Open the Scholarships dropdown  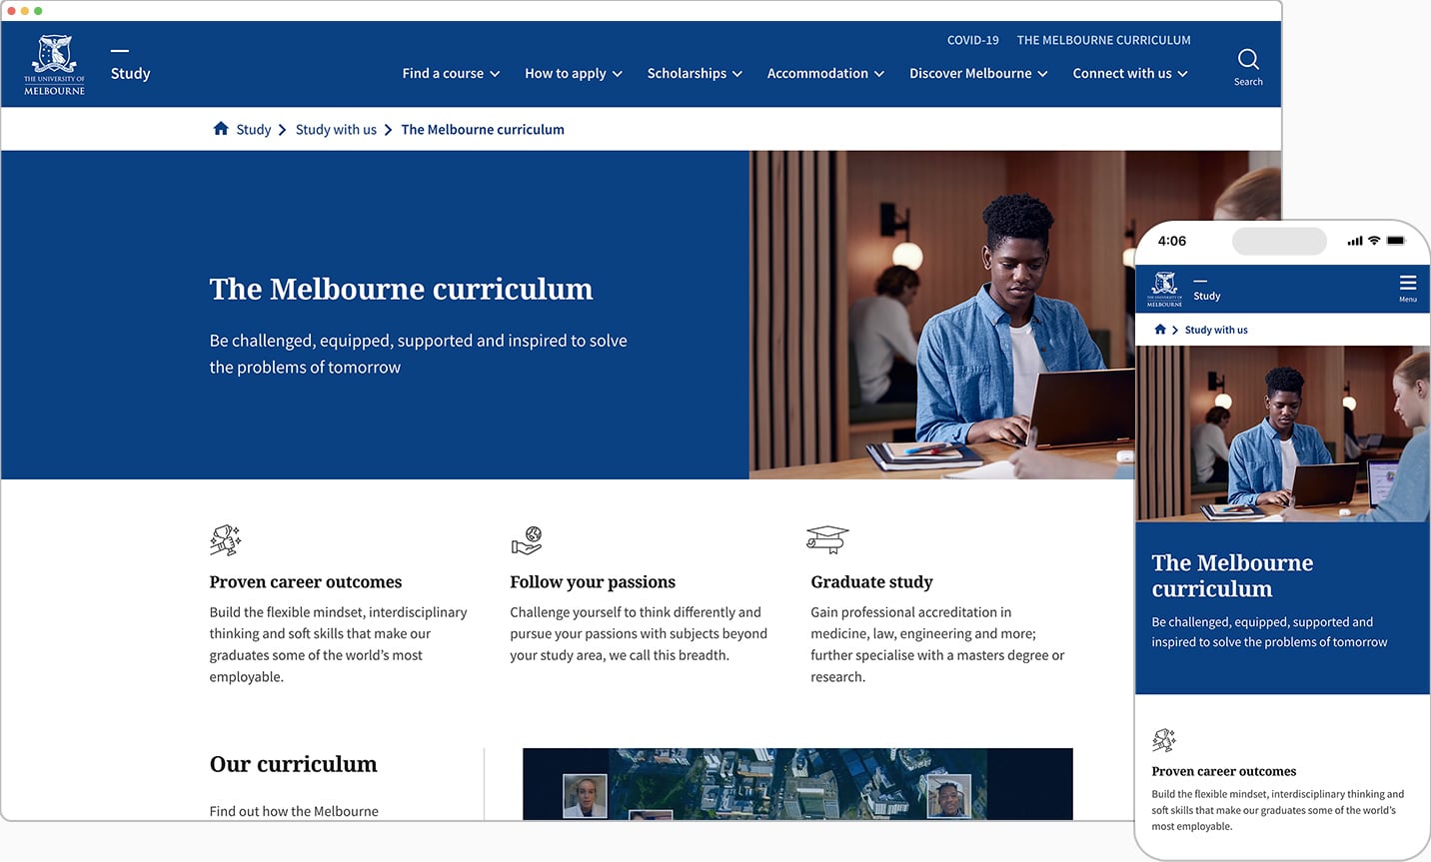(695, 74)
